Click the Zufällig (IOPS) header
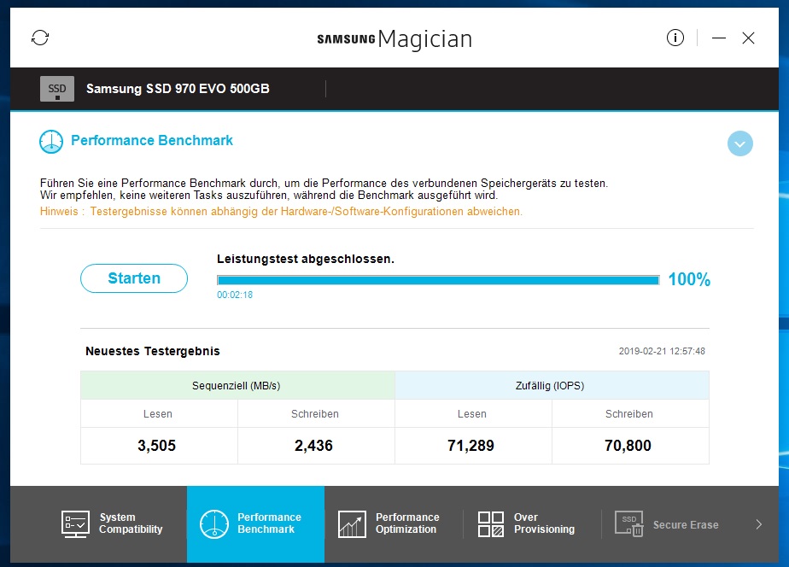The height and width of the screenshot is (567, 789). (552, 385)
